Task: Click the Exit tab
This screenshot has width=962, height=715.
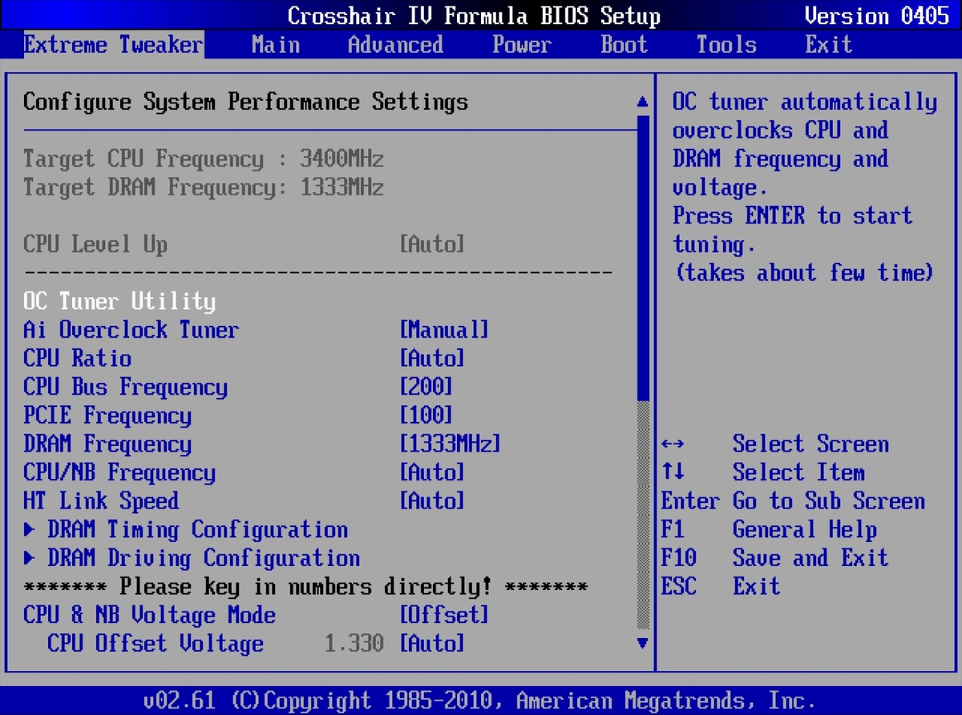Action: 828,44
